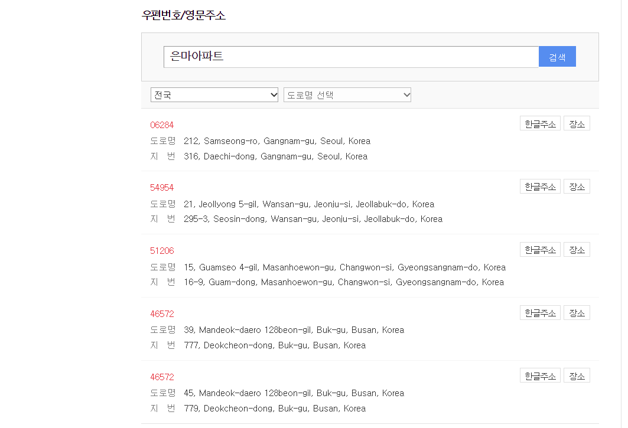Focus the 은마아파트 search input field
Screen dimensions: 628x428
coord(352,57)
